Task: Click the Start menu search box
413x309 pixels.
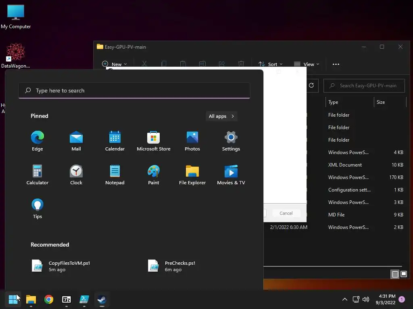Action: [134, 91]
